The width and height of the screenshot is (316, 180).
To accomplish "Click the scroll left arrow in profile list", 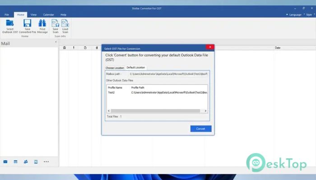I will [109, 111].
